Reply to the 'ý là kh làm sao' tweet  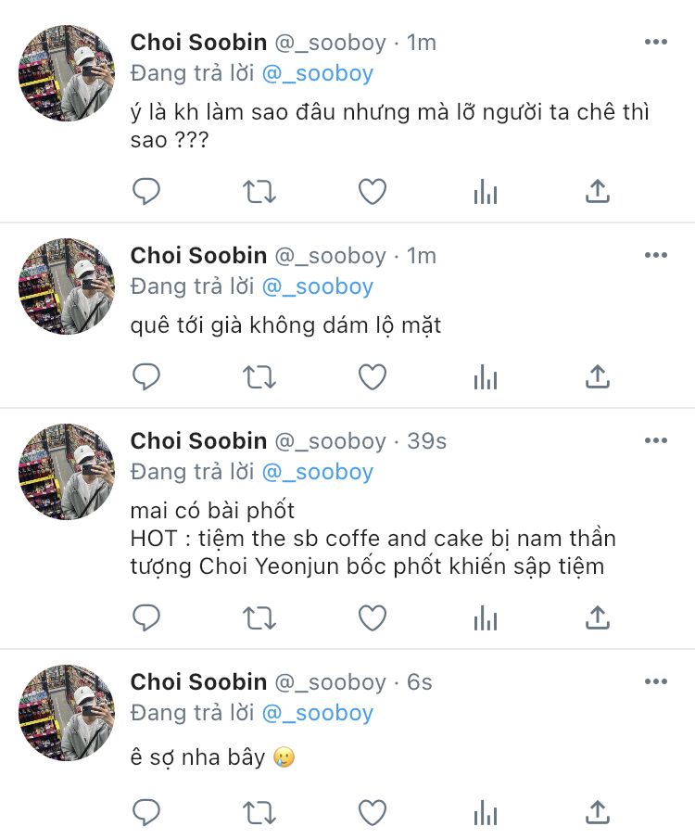[146, 191]
